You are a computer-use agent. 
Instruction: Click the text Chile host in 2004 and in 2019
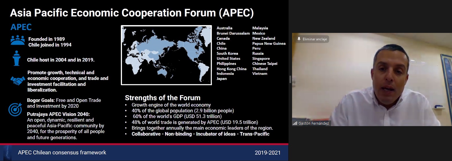click(x=61, y=60)
